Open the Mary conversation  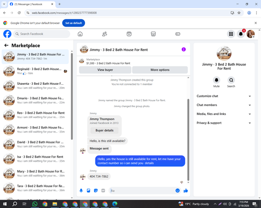pyautogui.click(x=35, y=174)
